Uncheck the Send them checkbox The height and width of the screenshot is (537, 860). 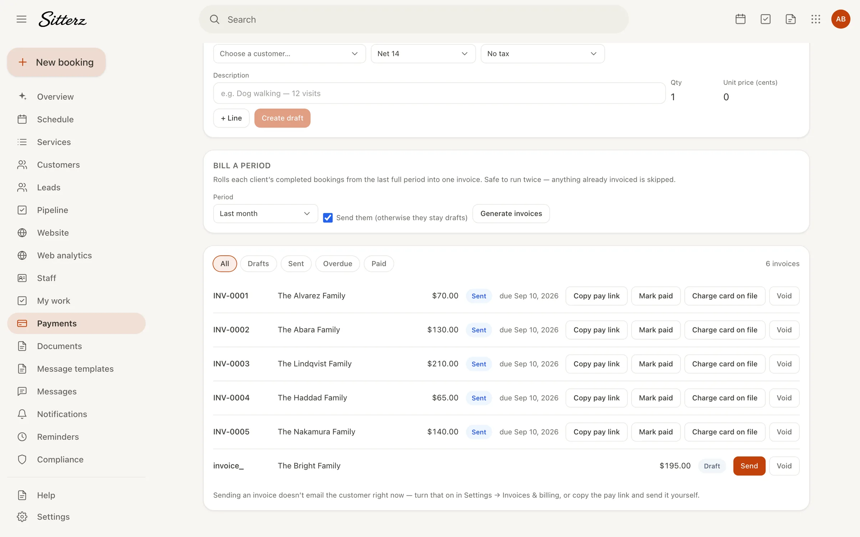point(328,218)
